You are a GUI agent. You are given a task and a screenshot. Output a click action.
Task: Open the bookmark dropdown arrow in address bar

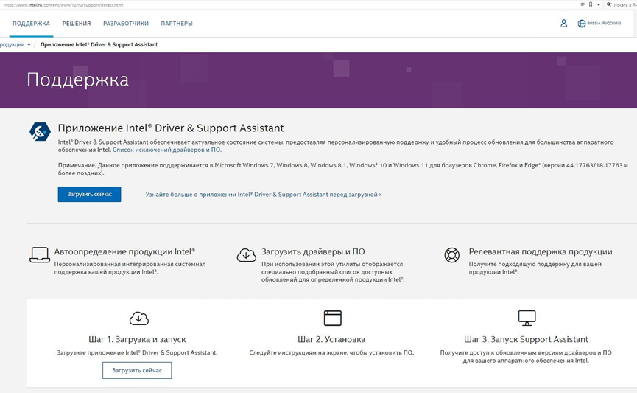click(599, 5)
